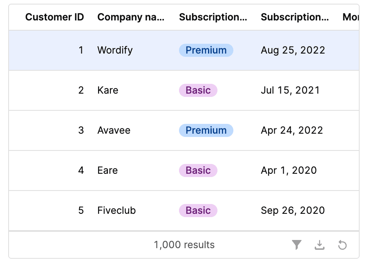
Task: Sort by Customer ID column header
Action: click(54, 17)
